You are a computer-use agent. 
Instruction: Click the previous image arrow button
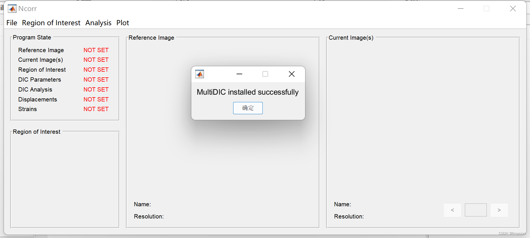452,210
